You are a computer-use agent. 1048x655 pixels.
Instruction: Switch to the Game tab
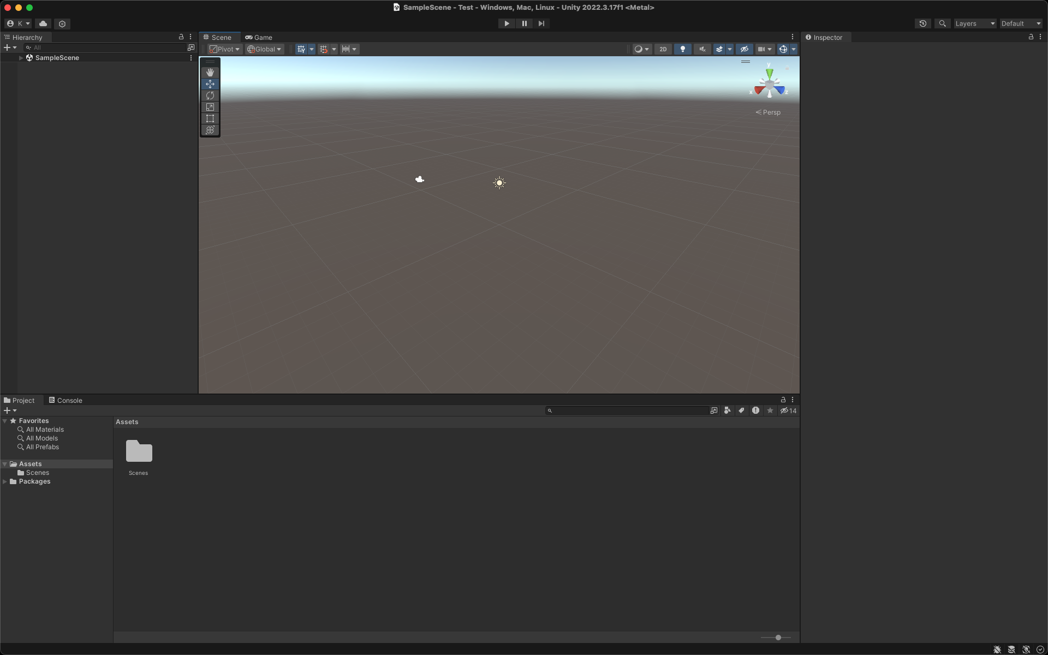coord(259,37)
